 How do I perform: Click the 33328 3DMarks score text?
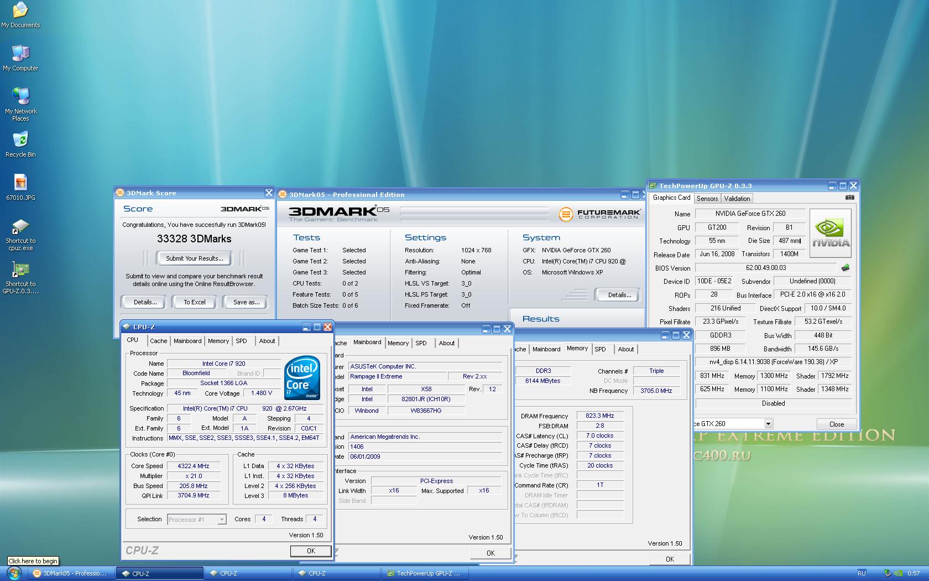(x=194, y=239)
